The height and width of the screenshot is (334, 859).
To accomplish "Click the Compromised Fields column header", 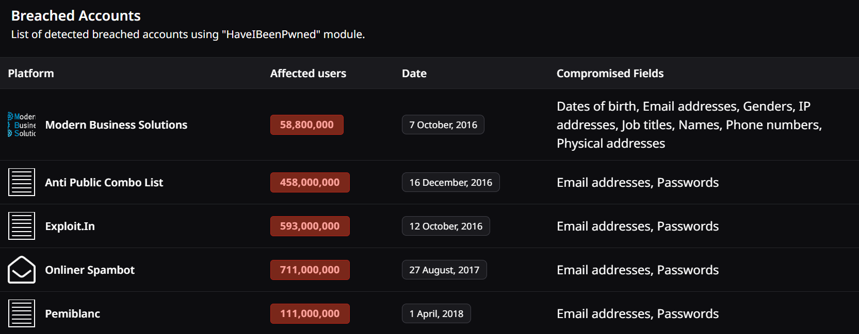I will [610, 74].
